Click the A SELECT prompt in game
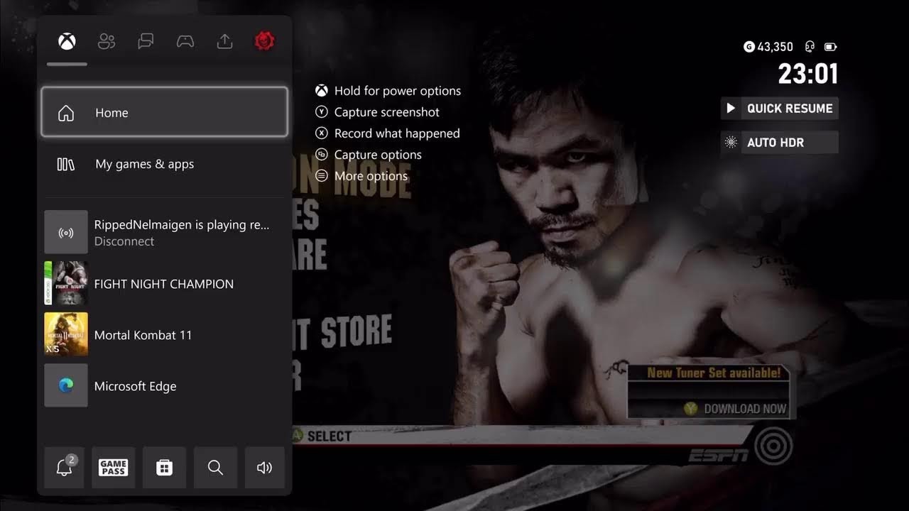 point(322,436)
